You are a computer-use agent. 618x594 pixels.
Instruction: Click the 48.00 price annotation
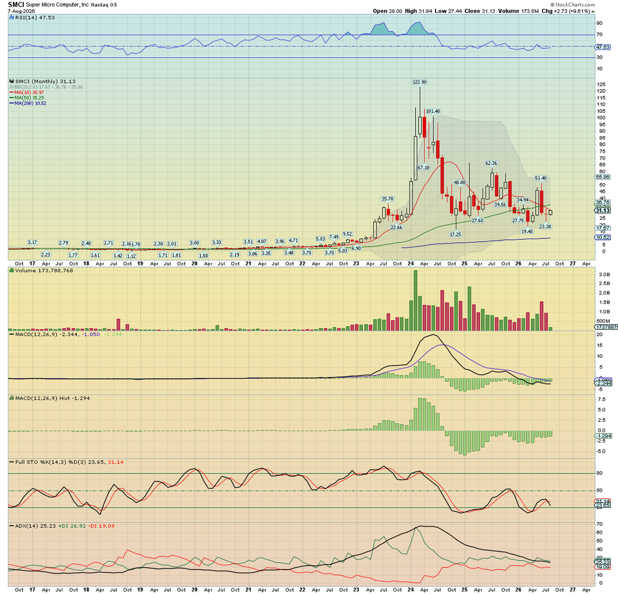pyautogui.click(x=459, y=183)
